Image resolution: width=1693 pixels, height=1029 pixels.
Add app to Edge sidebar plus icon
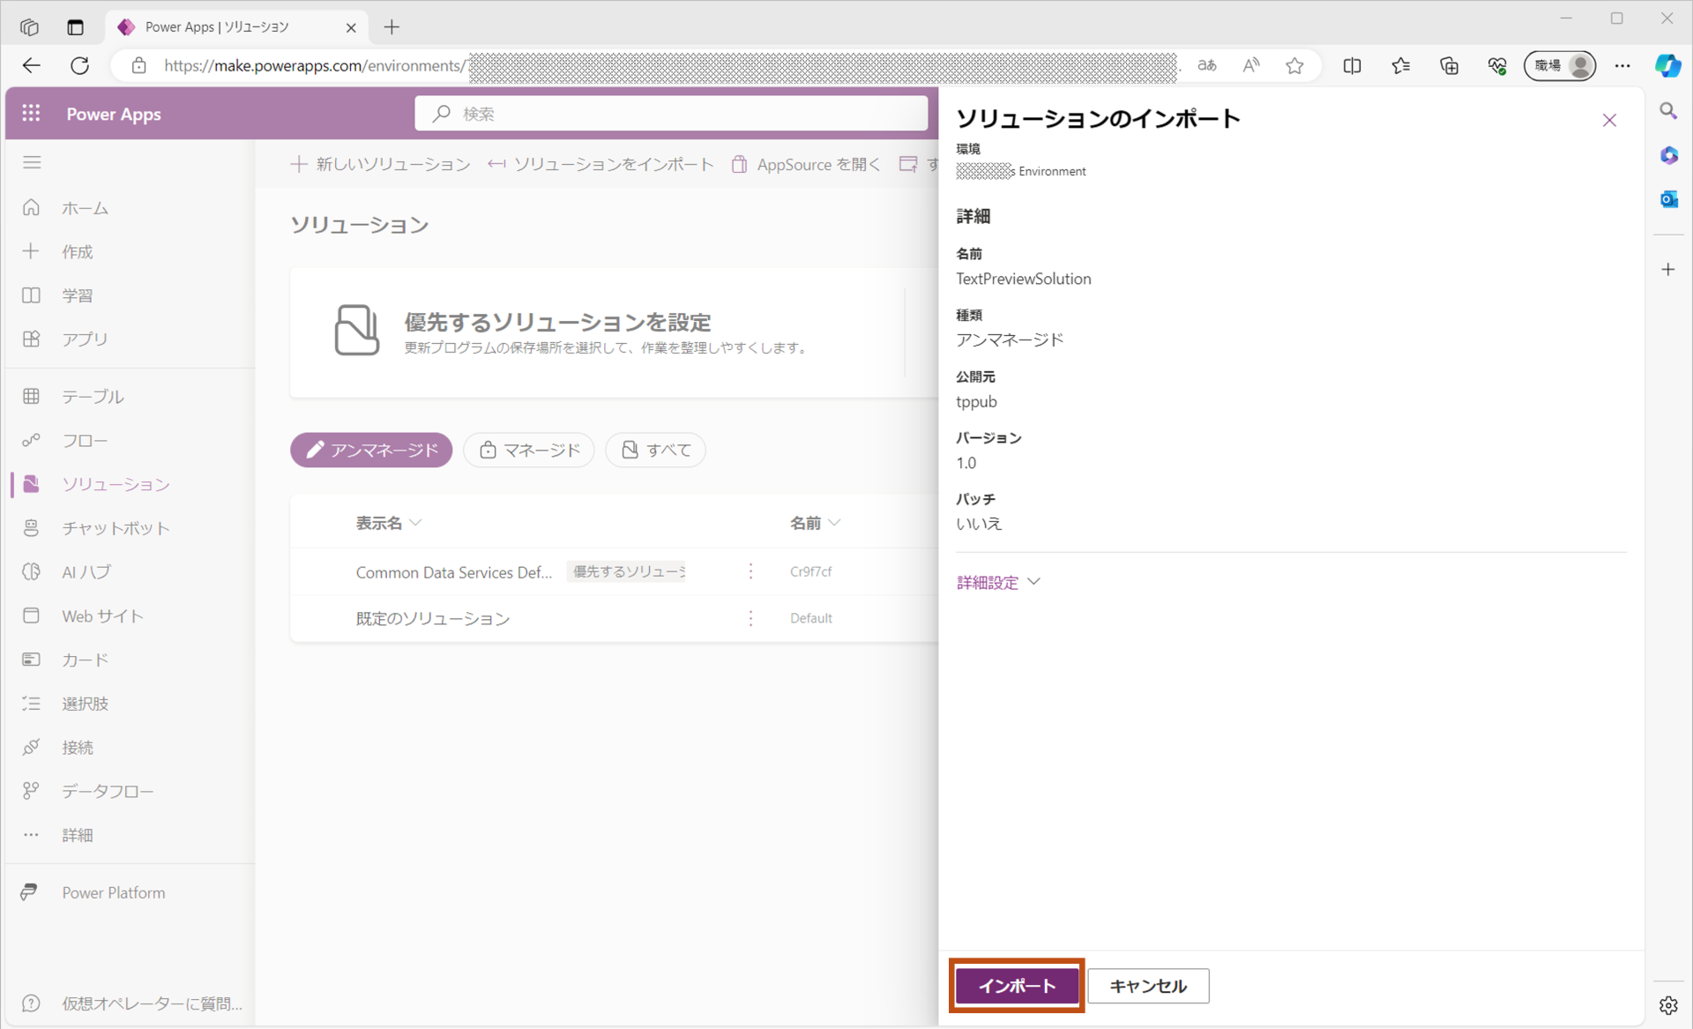pyautogui.click(x=1668, y=270)
